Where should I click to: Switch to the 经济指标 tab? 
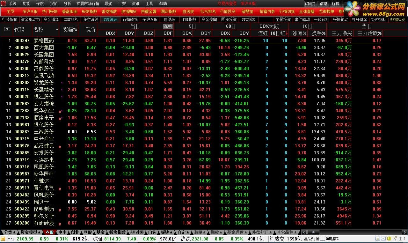379,19
